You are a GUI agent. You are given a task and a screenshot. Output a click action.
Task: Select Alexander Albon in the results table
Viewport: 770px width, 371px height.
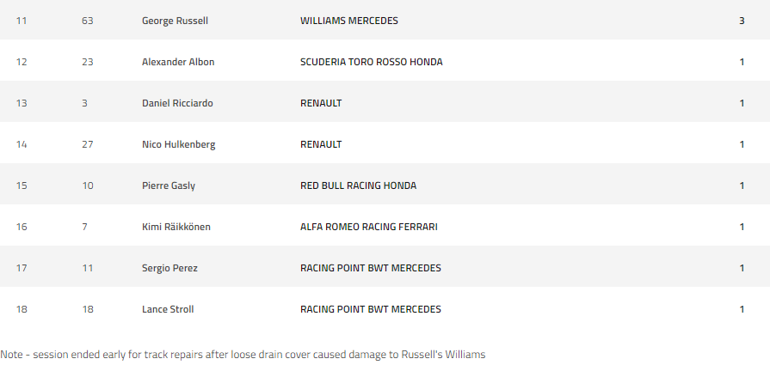click(178, 62)
